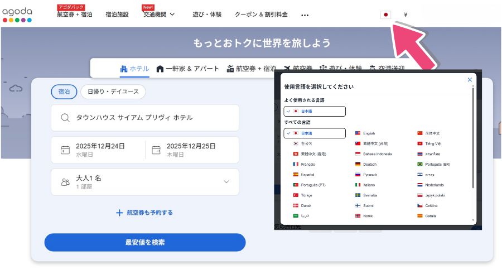Choose the Thai language option

pos(429,154)
